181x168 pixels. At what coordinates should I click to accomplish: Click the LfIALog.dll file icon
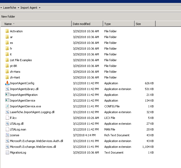[7, 124]
